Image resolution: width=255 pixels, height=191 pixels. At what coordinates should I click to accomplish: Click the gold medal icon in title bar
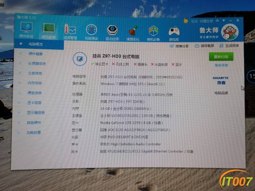pyautogui.click(x=185, y=21)
